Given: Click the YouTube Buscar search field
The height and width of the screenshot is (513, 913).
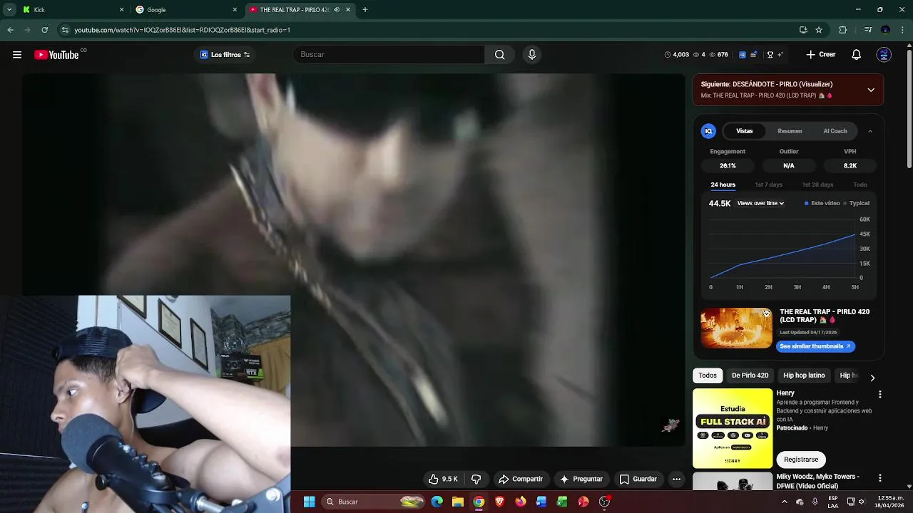Looking at the screenshot, I should tap(389, 55).
